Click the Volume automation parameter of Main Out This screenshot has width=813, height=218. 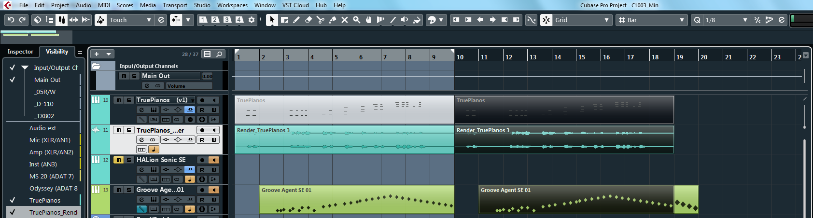[189, 86]
